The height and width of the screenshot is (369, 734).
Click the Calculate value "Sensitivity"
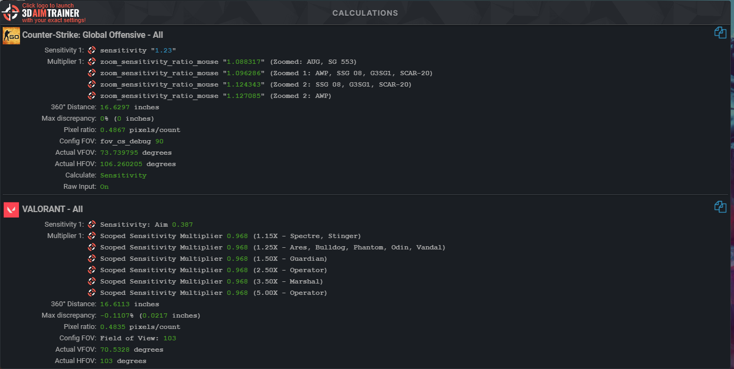[123, 175]
